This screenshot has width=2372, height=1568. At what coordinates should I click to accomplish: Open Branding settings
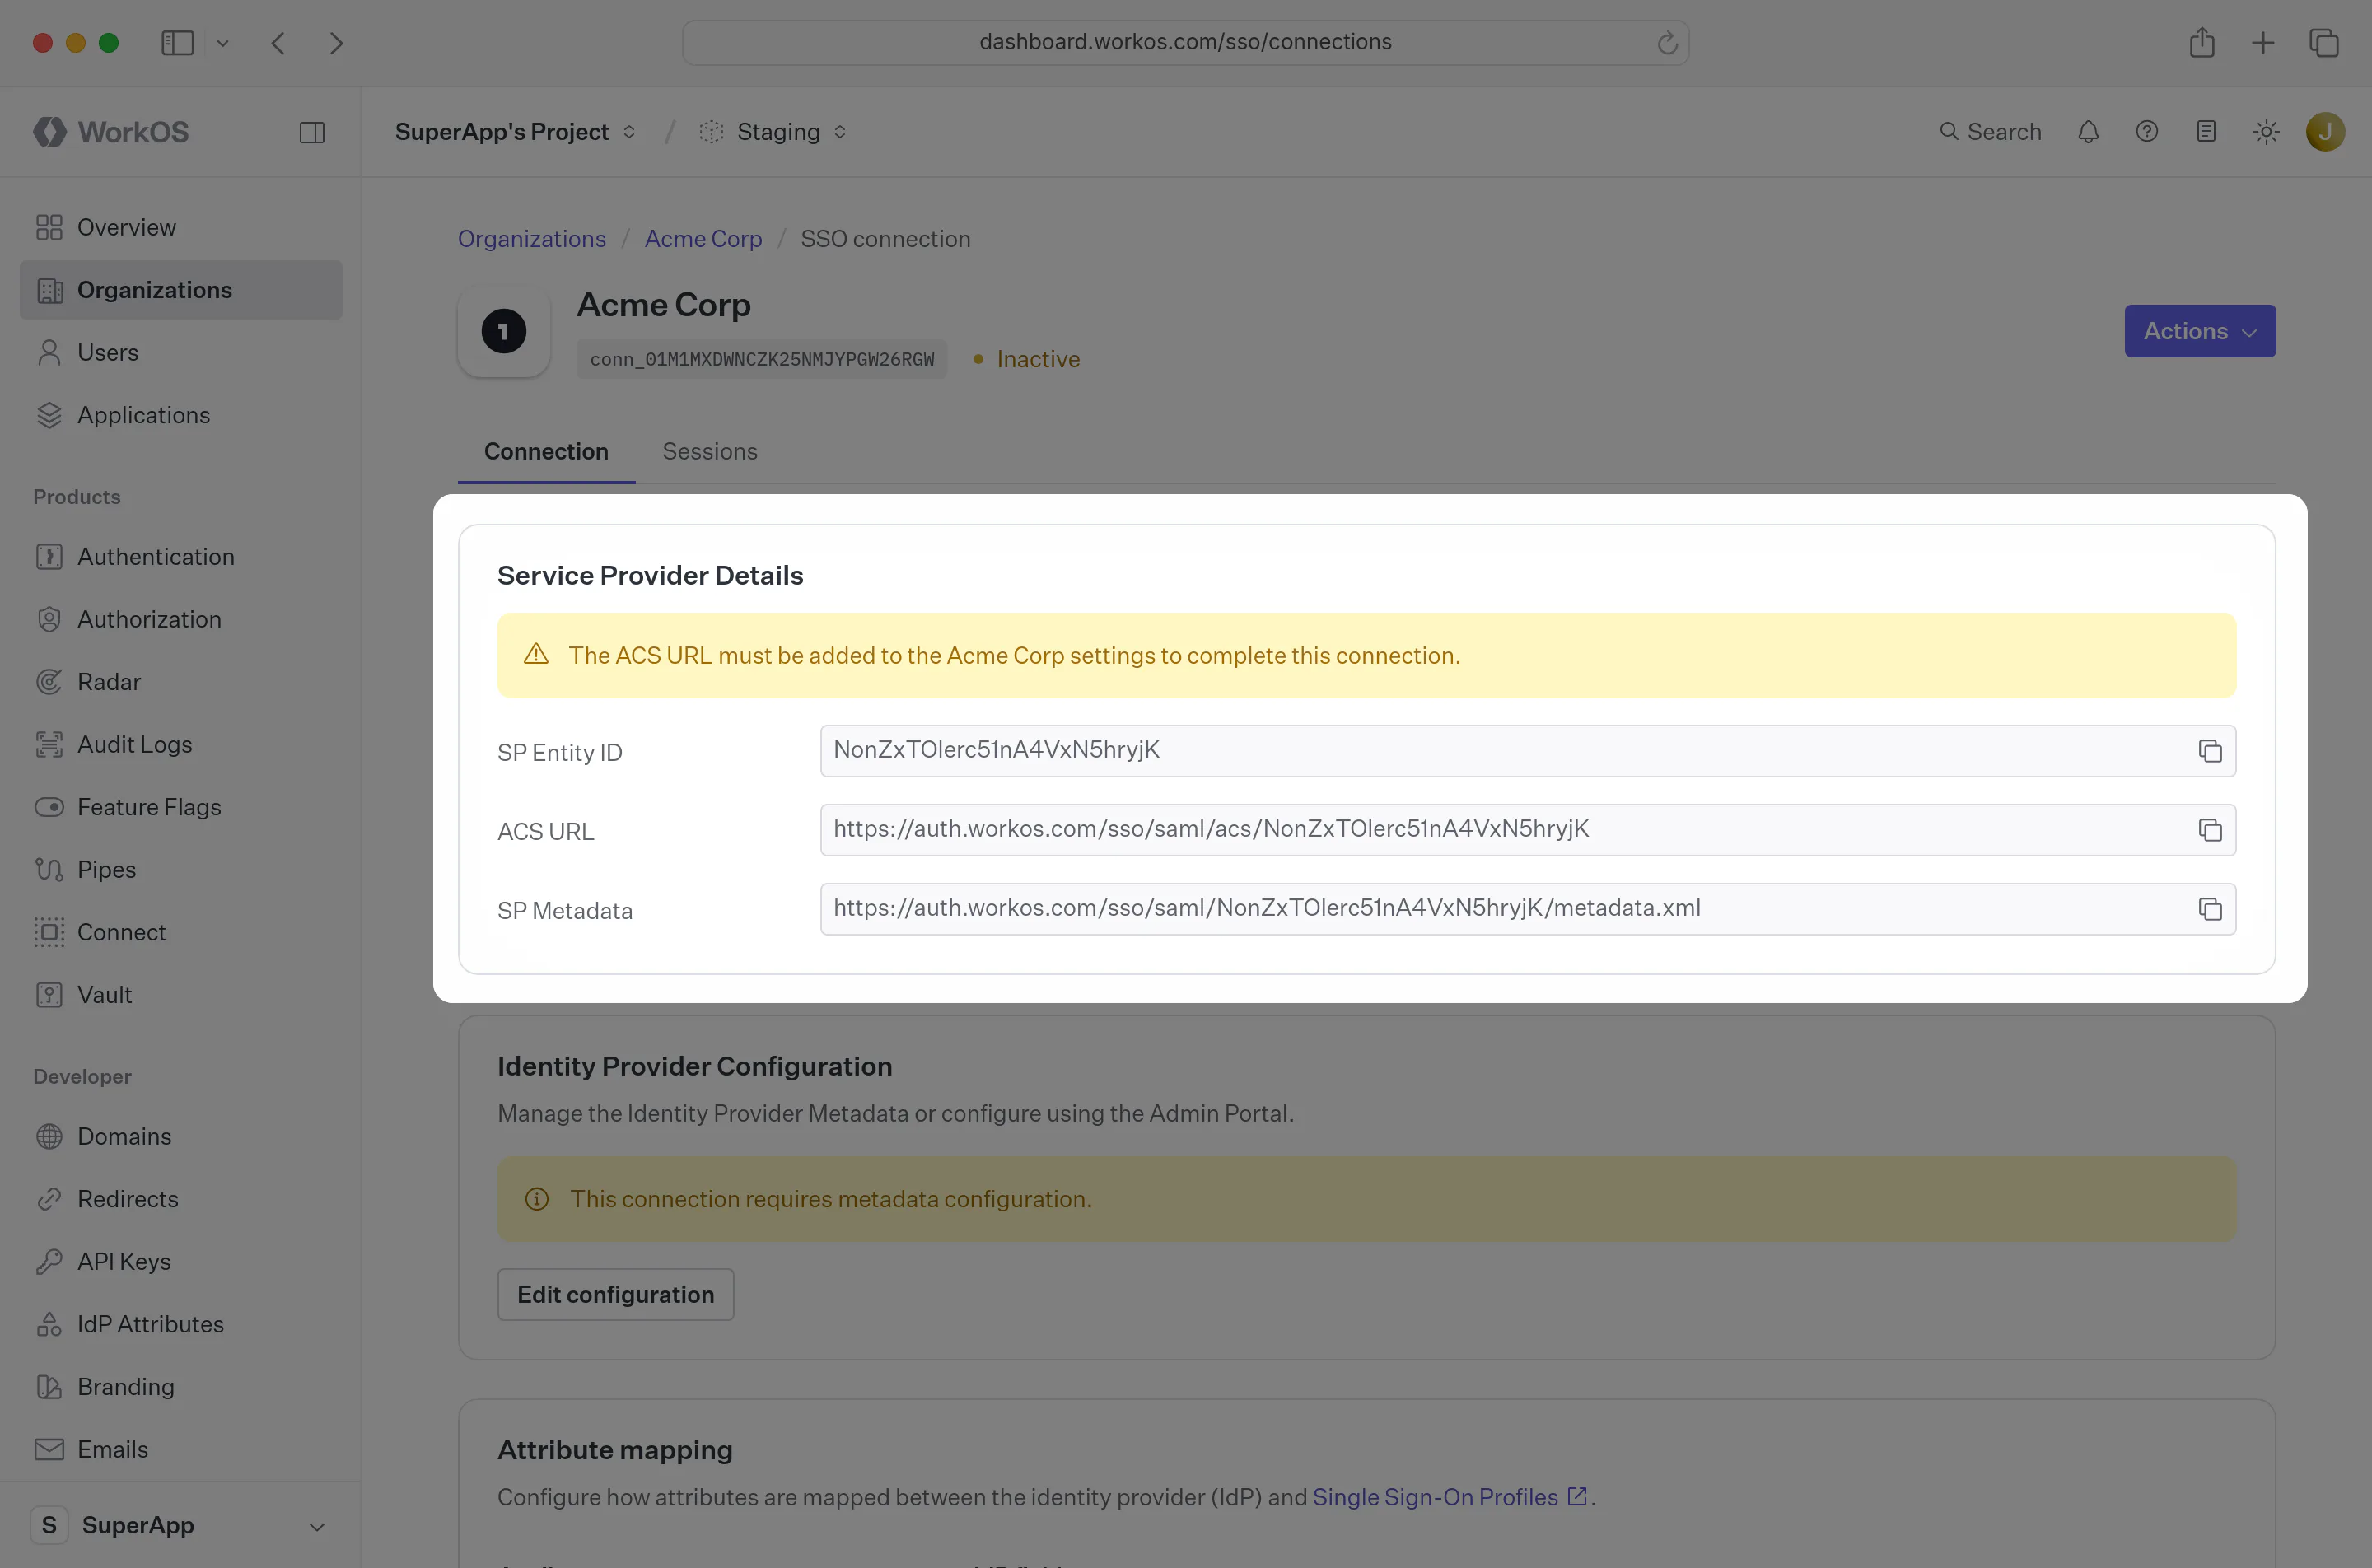pos(181,1387)
